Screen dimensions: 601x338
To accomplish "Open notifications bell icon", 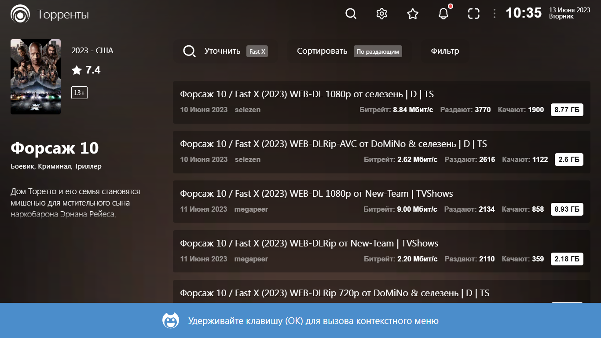I will (x=443, y=14).
